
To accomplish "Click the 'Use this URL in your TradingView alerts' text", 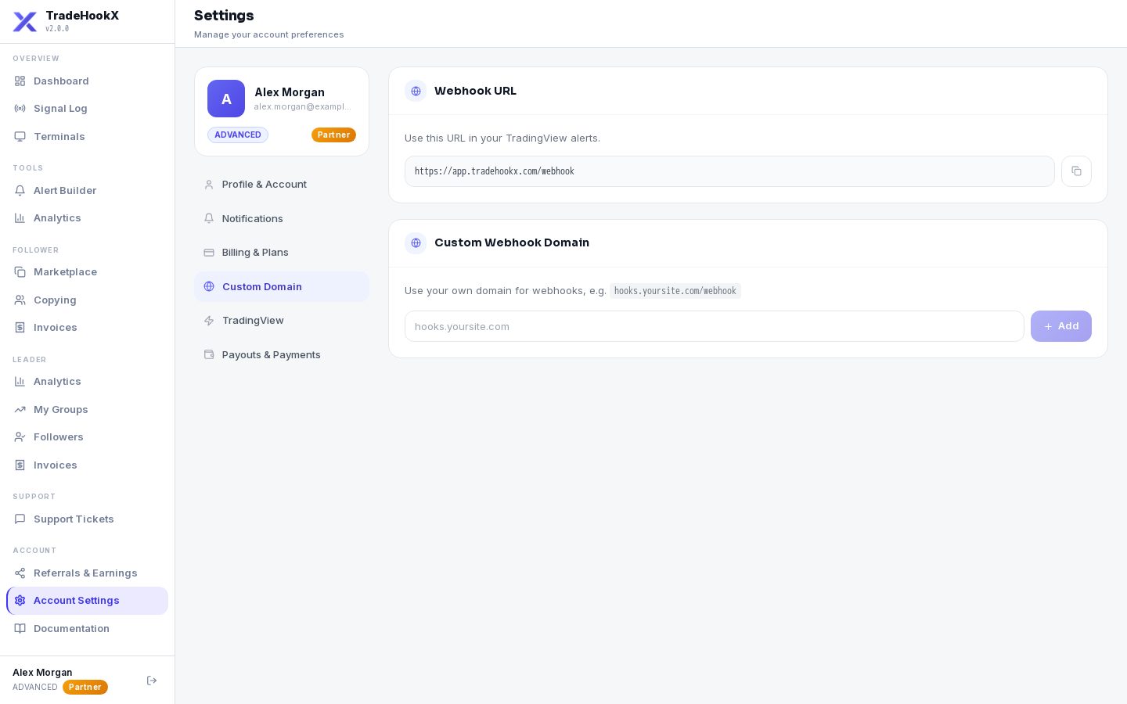I will click(x=502, y=138).
